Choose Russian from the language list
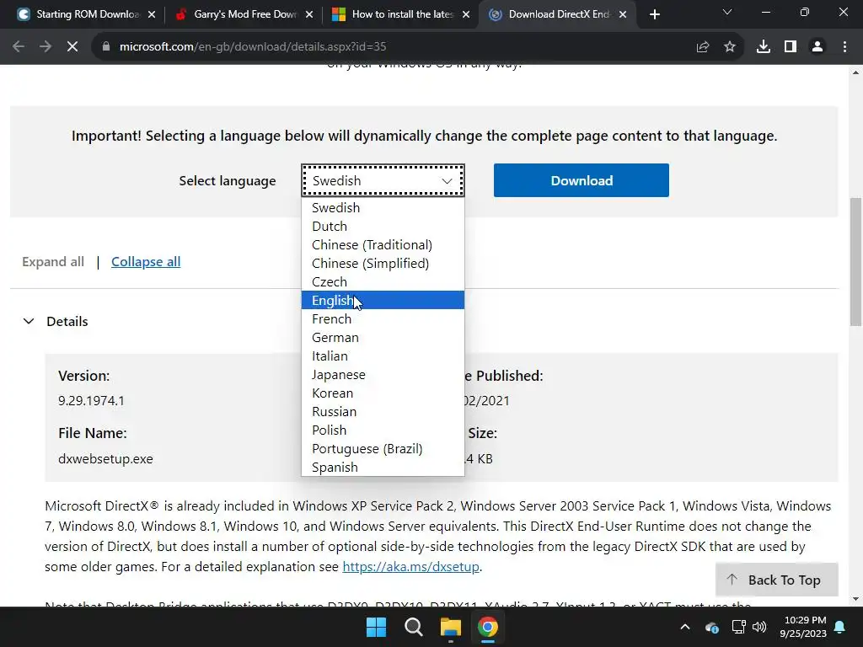The width and height of the screenshot is (863, 647). click(x=383, y=411)
